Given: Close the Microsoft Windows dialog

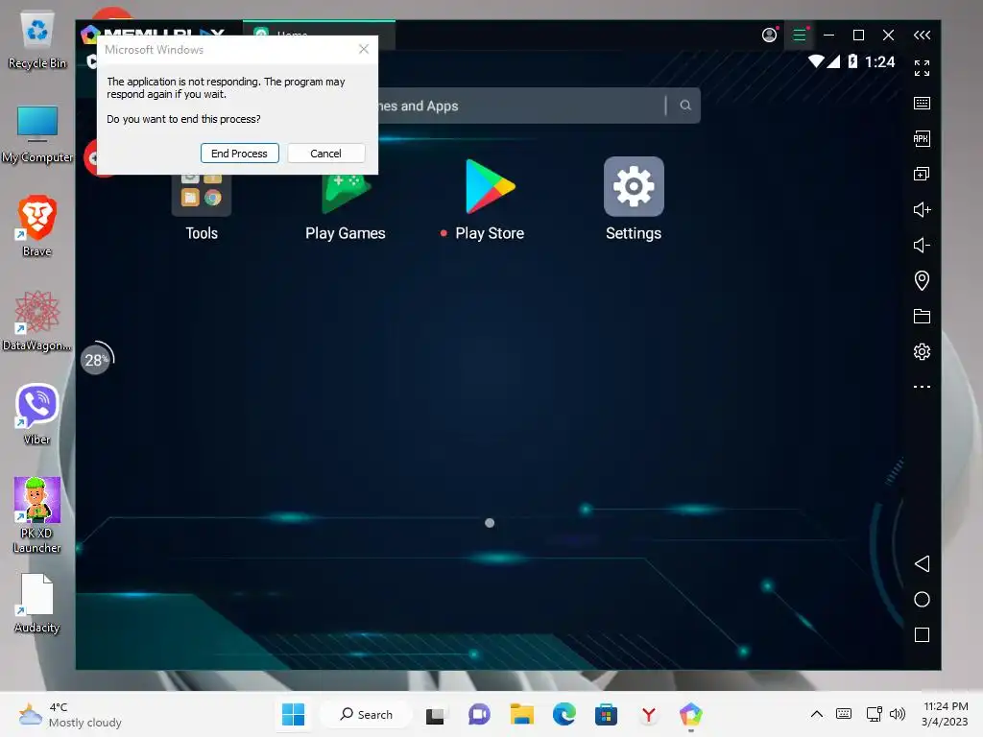Looking at the screenshot, I should click(x=364, y=49).
